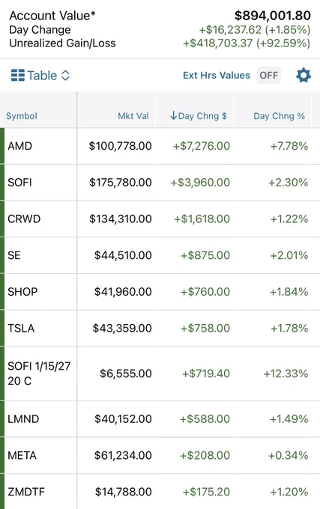This screenshot has height=509, width=320.
Task: Open the AMD position row
Action: [x=160, y=146]
